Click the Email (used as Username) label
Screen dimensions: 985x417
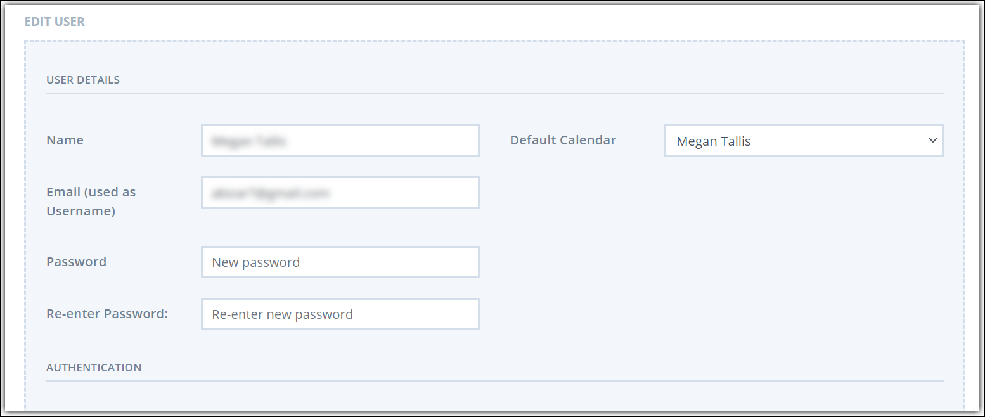pos(91,202)
